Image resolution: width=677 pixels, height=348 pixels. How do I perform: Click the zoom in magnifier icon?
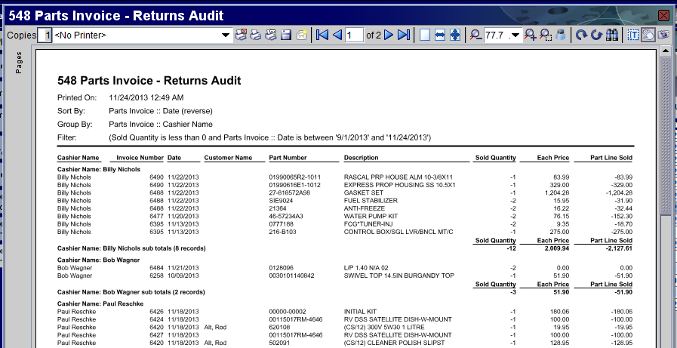531,35
